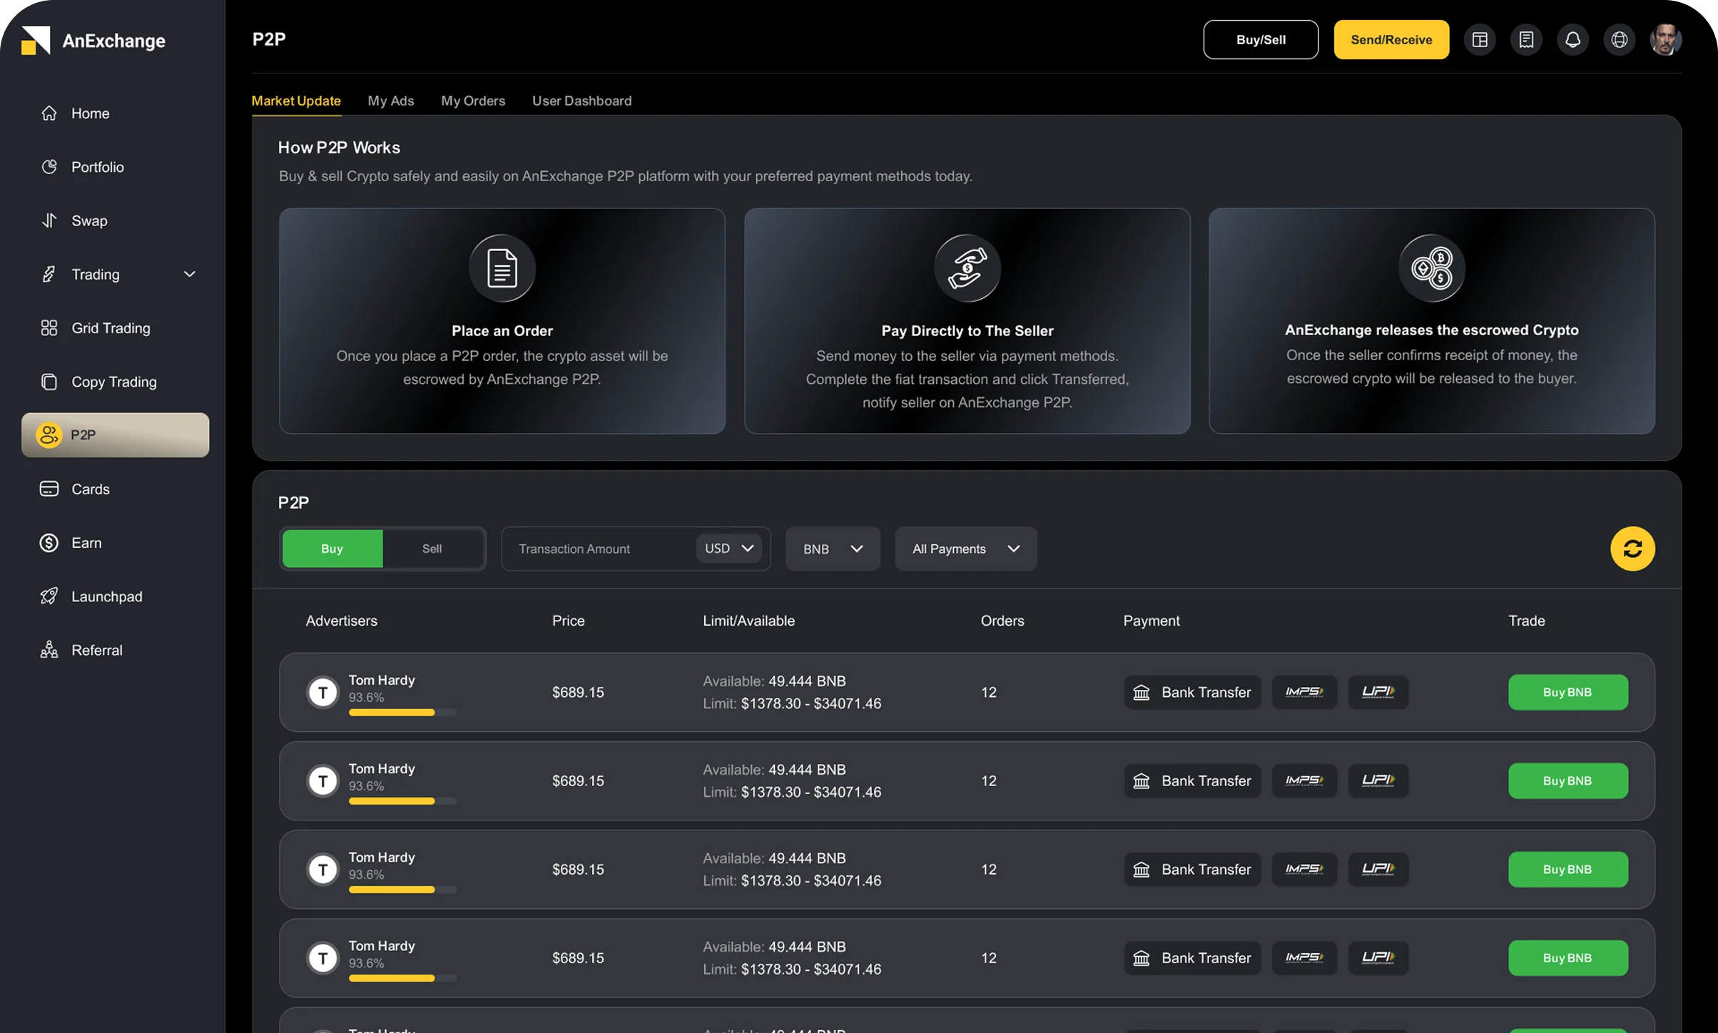1718x1033 pixels.
Task: Select the Buy toggle in P2P panel
Action: tap(332, 549)
